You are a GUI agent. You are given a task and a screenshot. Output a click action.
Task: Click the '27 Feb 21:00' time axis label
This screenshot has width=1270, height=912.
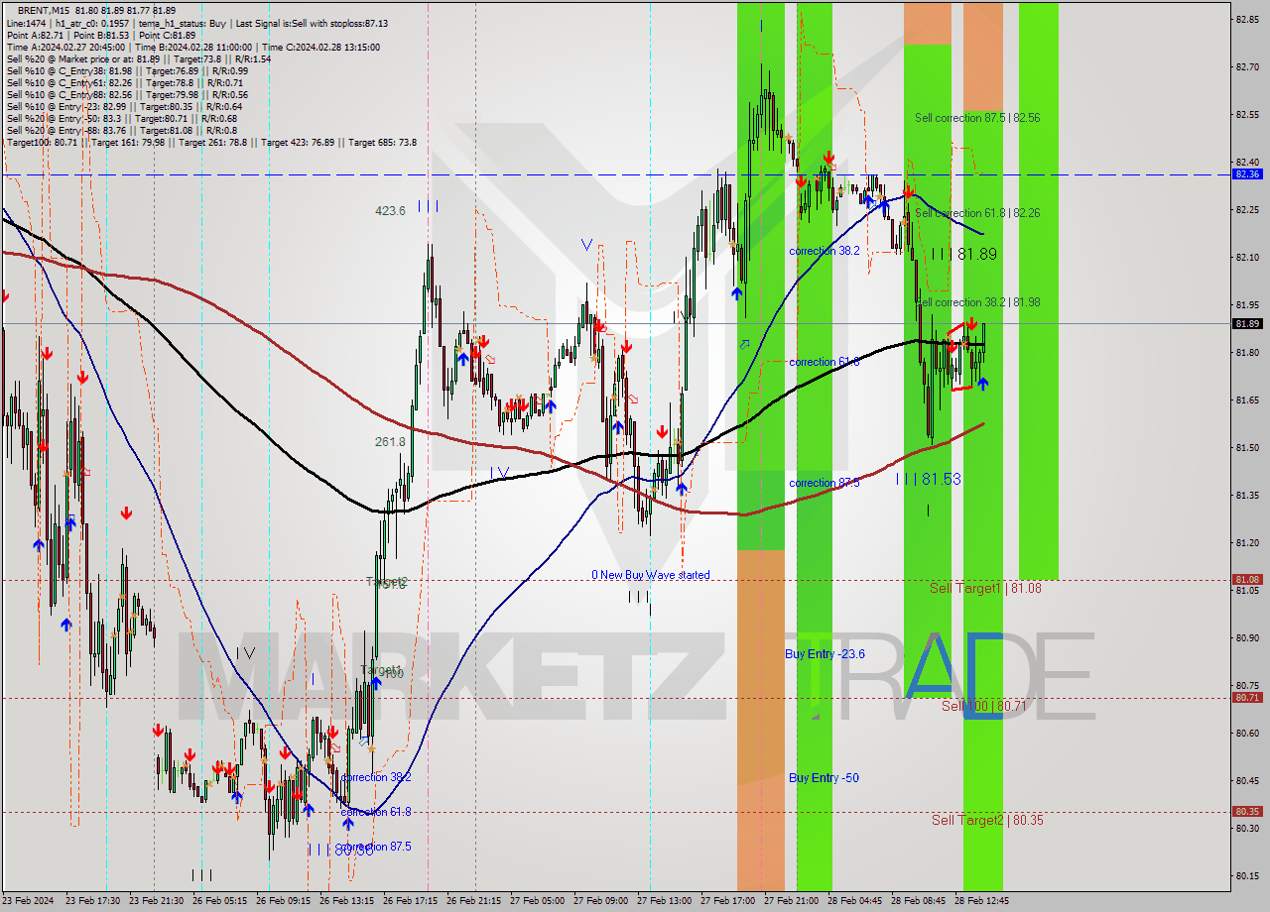792,901
